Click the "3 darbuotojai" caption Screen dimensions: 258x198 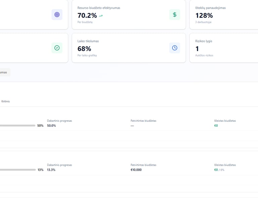pyautogui.click(x=203, y=22)
